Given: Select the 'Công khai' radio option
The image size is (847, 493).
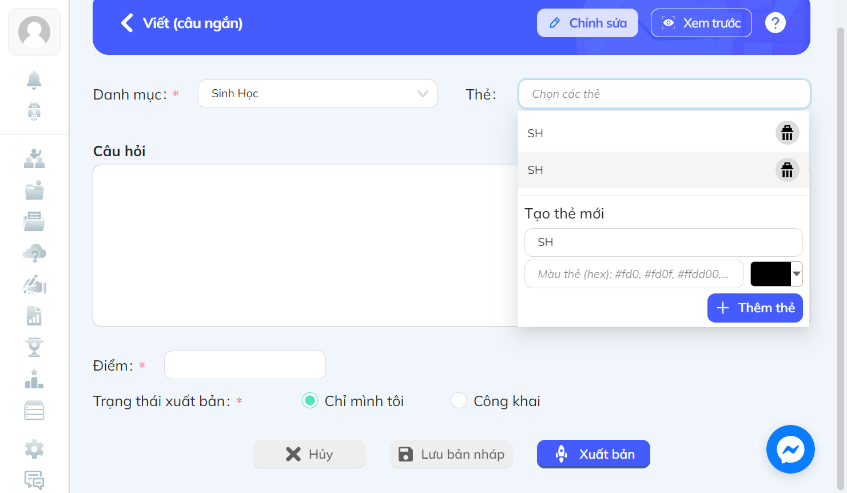Looking at the screenshot, I should [x=459, y=401].
